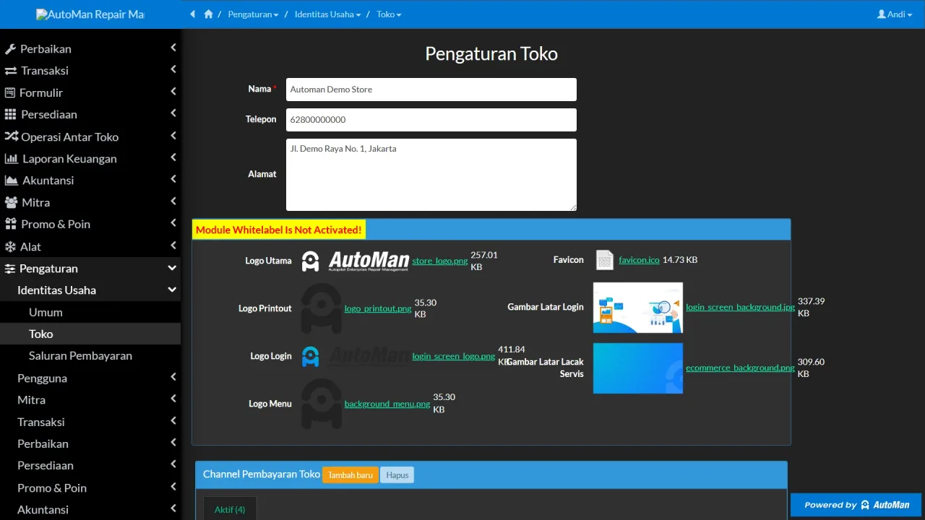Viewport: 925px width, 520px height.
Task: Click the Logo Printout preview image
Action: [322, 308]
